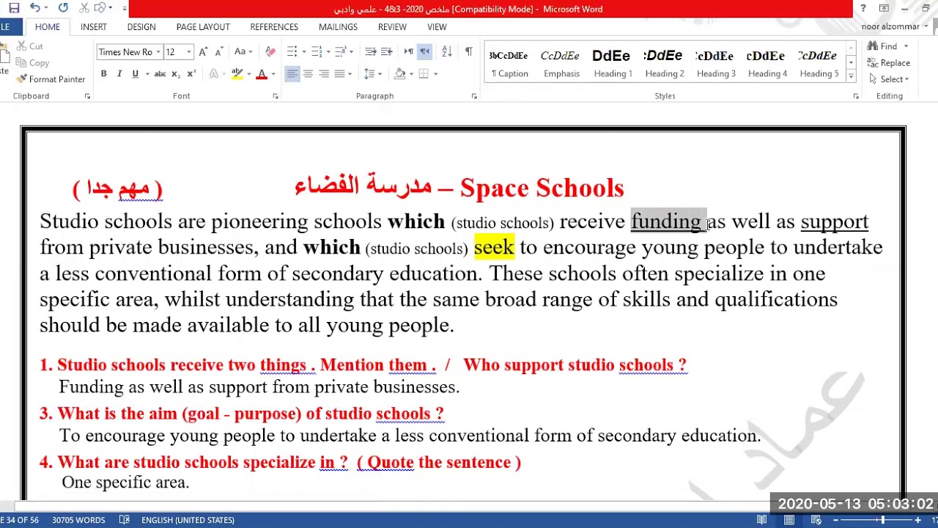The image size is (938, 528).
Task: Grow the font size
Action: click(203, 52)
